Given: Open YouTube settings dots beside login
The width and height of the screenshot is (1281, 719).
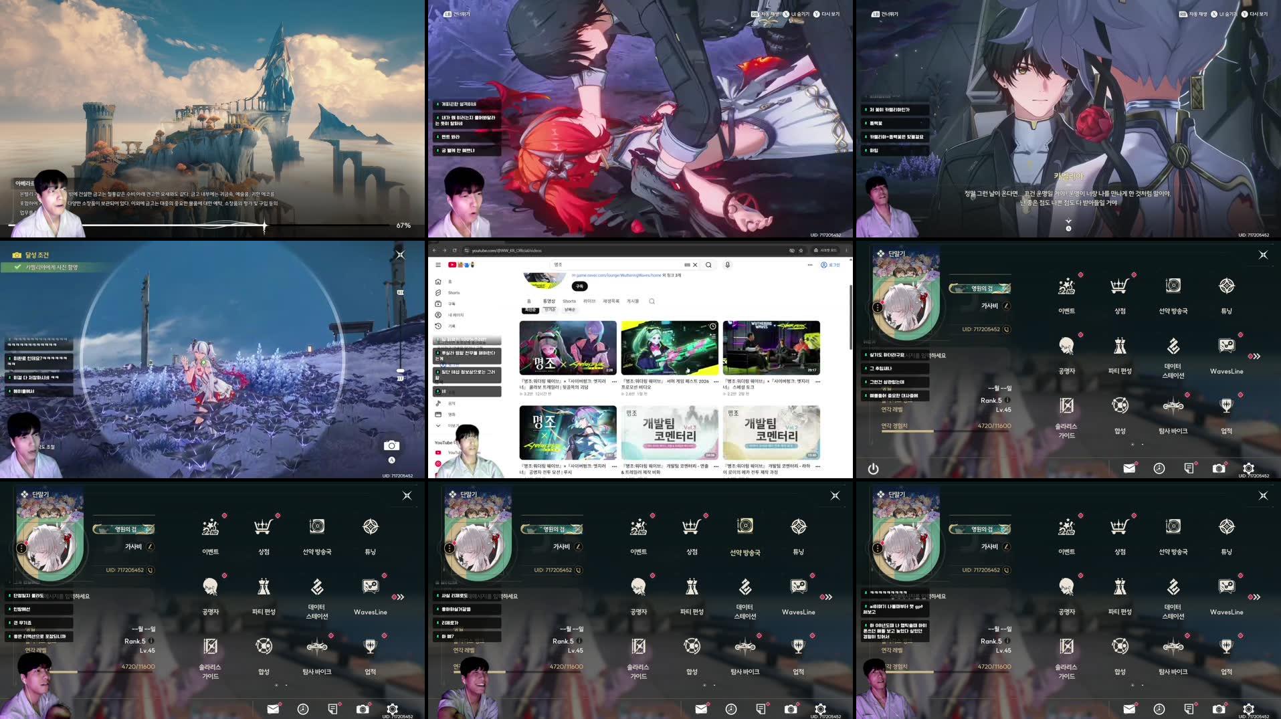Looking at the screenshot, I should pos(809,265).
